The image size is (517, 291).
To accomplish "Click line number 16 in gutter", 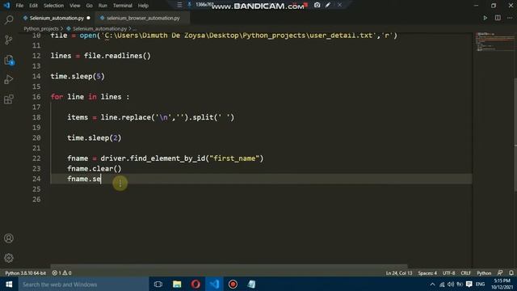I will pos(36,97).
